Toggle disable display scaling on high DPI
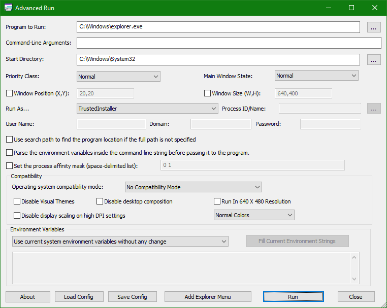This screenshot has height=308, width=387. pyautogui.click(x=17, y=216)
